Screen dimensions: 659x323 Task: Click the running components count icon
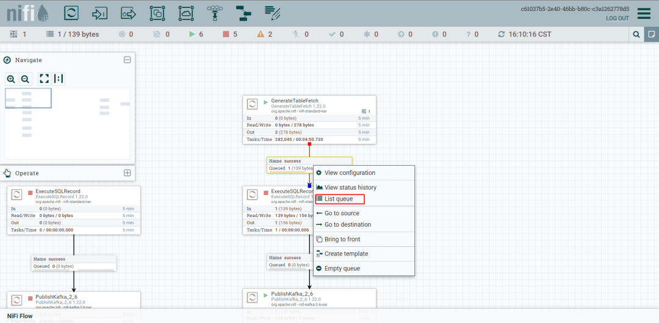(x=192, y=34)
